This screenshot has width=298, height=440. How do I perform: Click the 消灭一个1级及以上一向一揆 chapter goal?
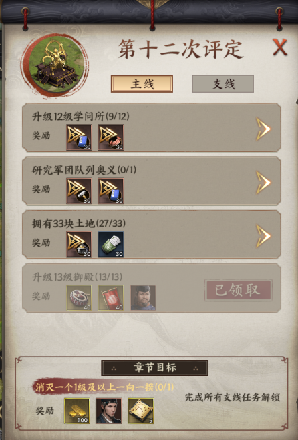(x=104, y=387)
